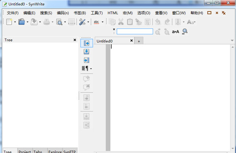Expand the save file dropdown arrow
Image resolution: width=236 pixels, height=153 pixels.
click(40, 22)
